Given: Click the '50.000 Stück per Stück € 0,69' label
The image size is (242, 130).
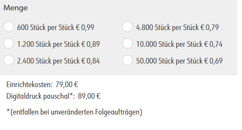Looking at the screenshot, I should 179,61.
